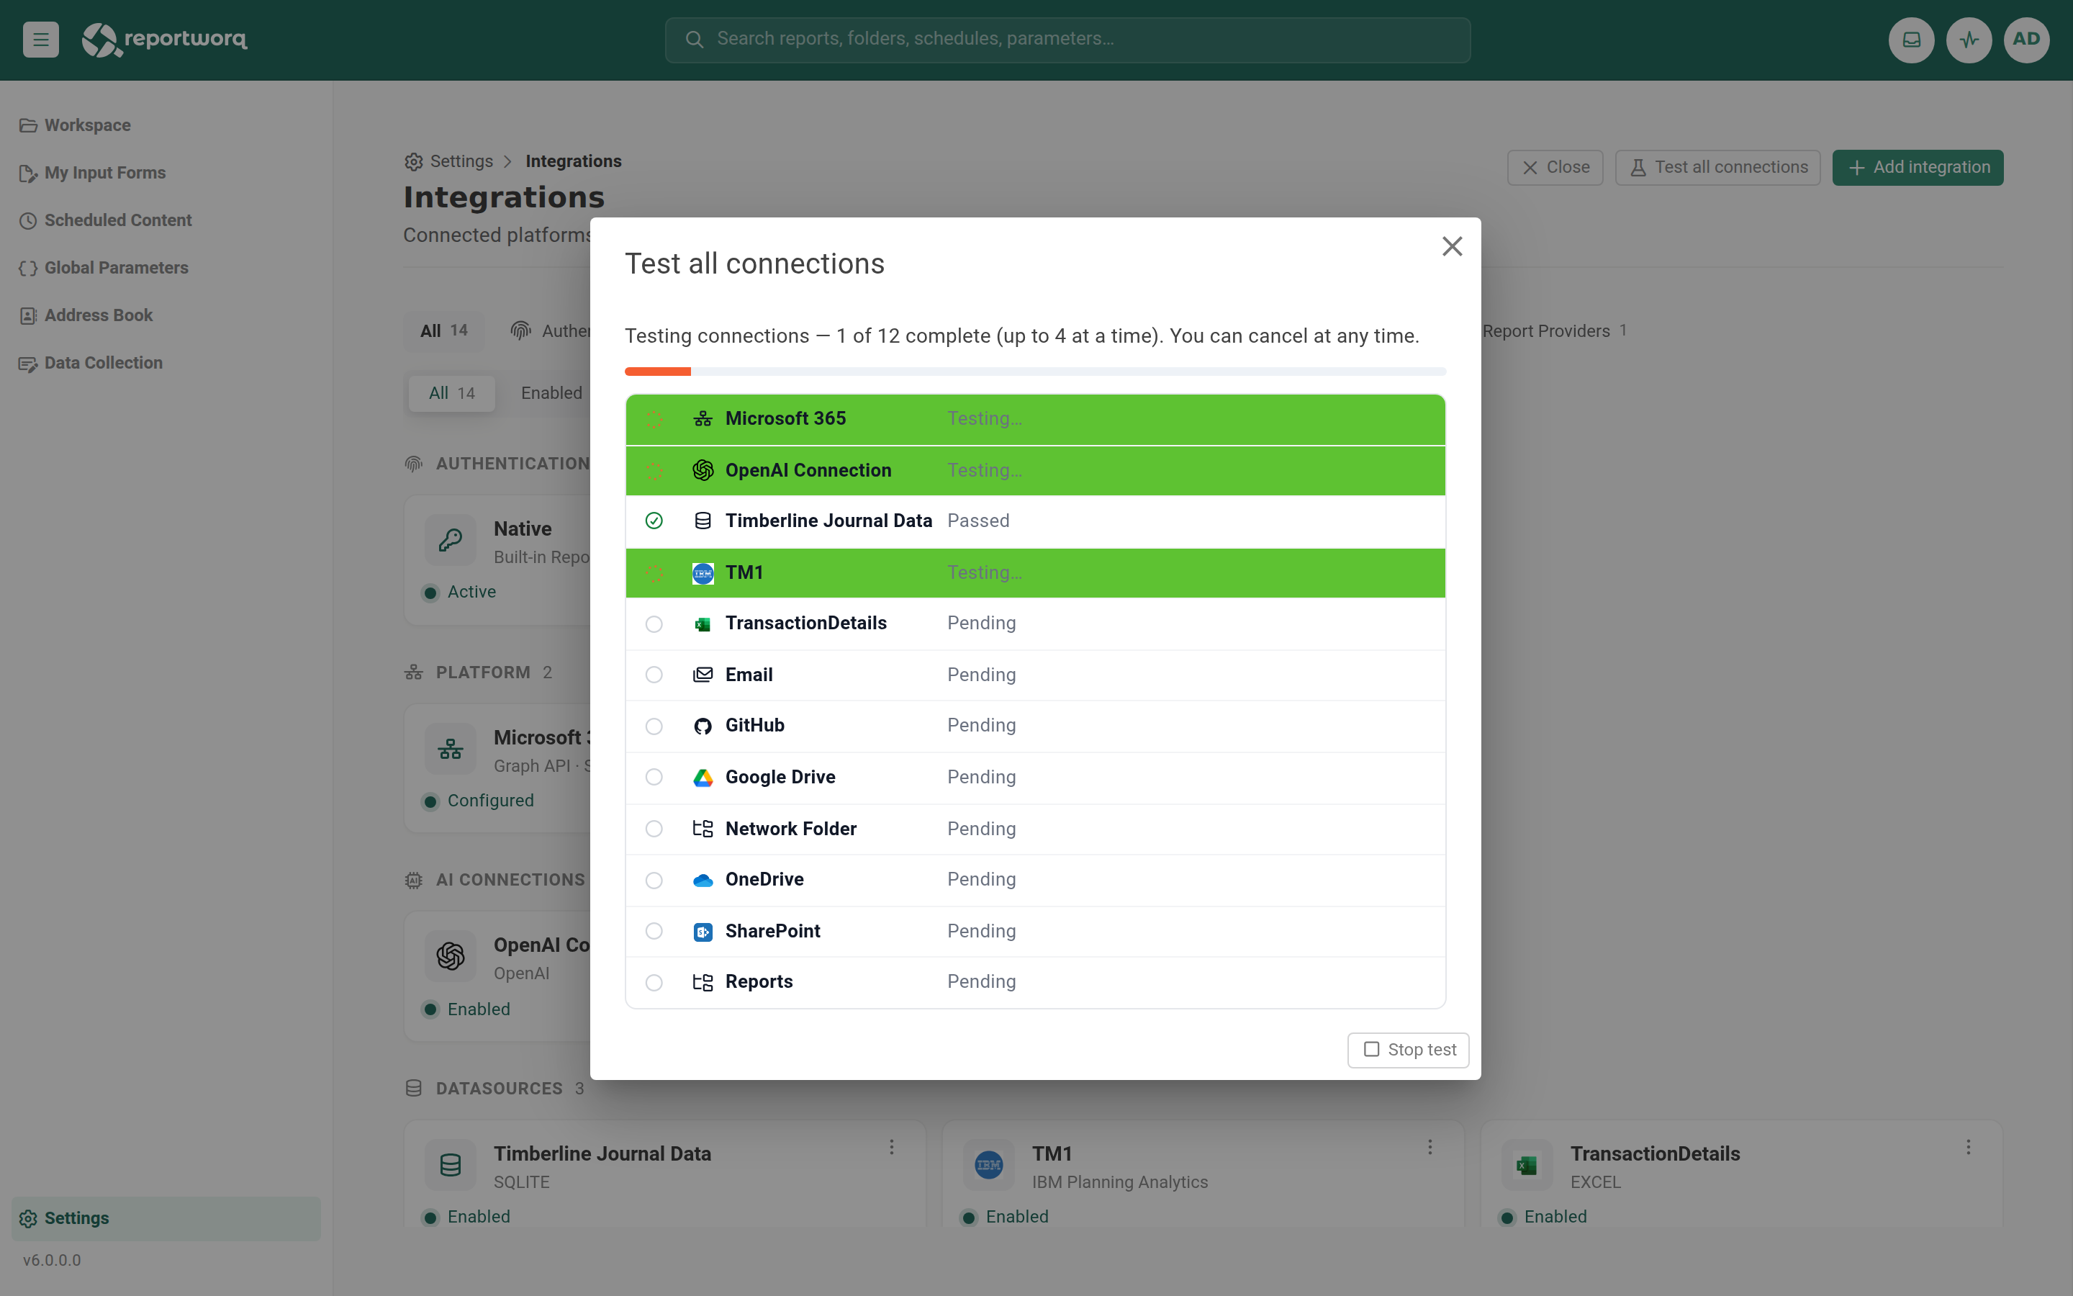
Task: Click the TM1 card IBM icon
Action: (x=988, y=1165)
